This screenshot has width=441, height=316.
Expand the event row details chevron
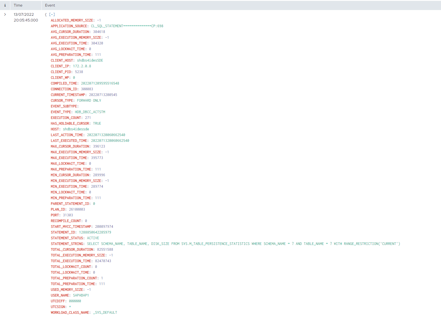(5, 14)
